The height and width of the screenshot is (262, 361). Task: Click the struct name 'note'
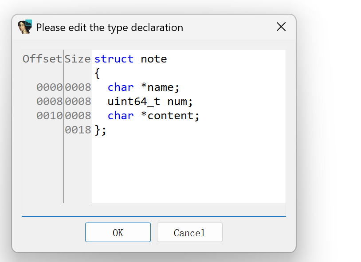click(153, 59)
